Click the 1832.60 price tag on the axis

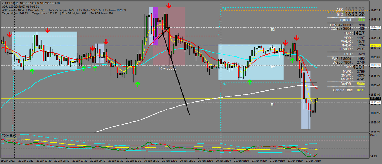tap(375, 103)
